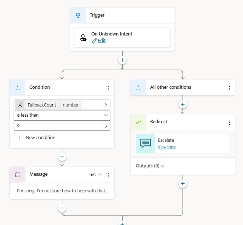Screen dimensions: 243x225
Task: Open the All other conditions options menu
Action: click(x=229, y=88)
